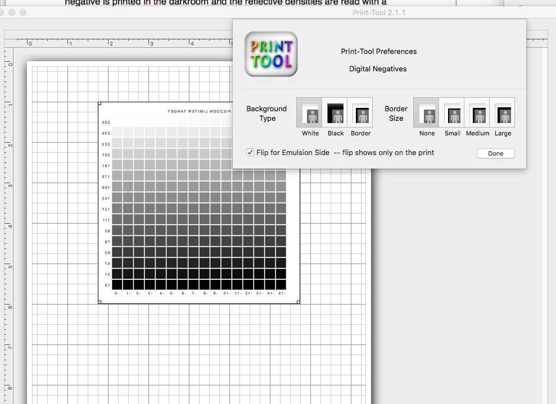
Task: Set border size to None
Action: coord(427,112)
